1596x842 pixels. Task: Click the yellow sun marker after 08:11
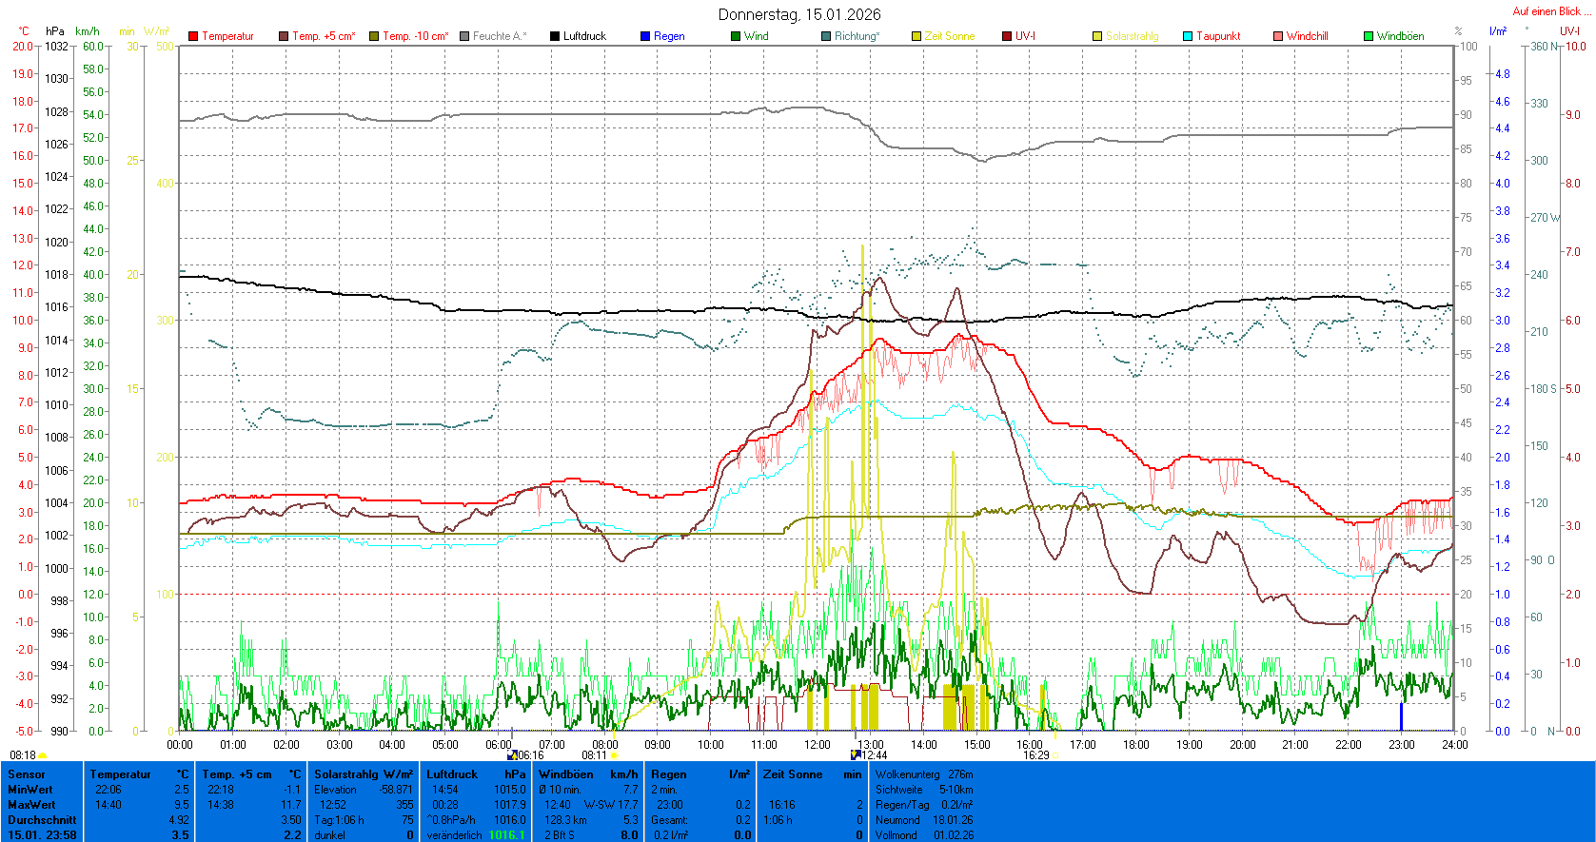pos(614,755)
